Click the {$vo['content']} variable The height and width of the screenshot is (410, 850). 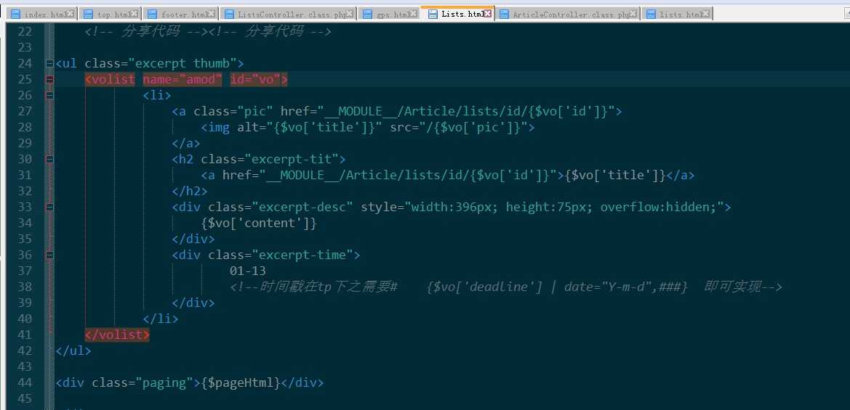pyautogui.click(x=259, y=224)
